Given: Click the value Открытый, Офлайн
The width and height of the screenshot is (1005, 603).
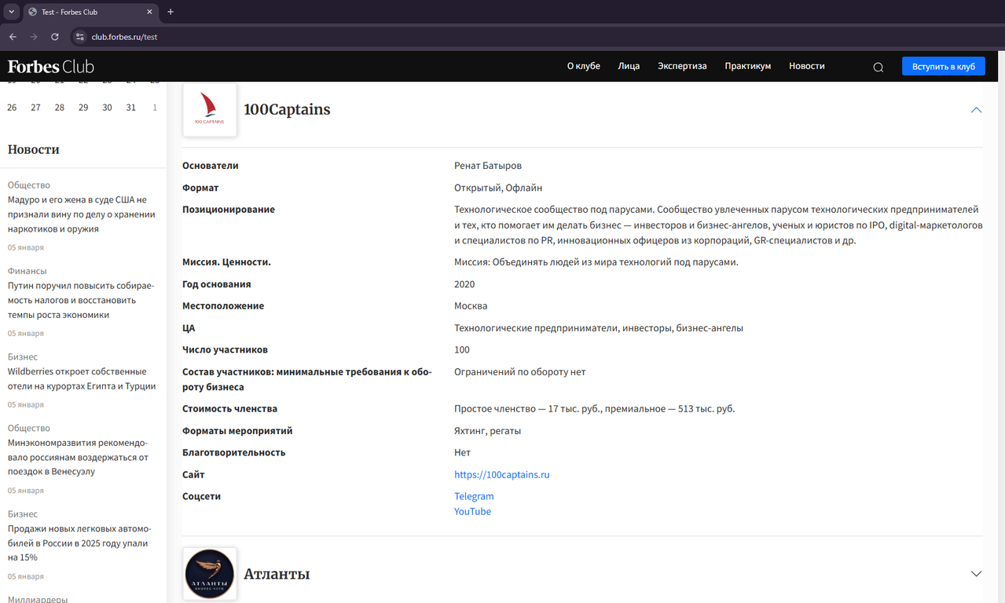Looking at the screenshot, I should point(498,188).
